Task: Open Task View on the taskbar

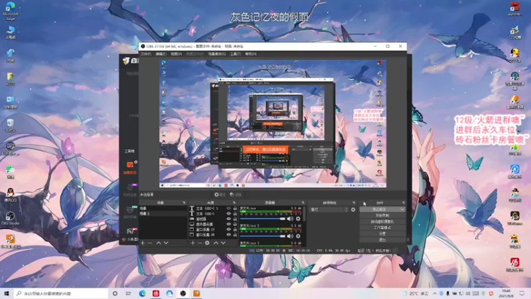Action: [x=128, y=293]
